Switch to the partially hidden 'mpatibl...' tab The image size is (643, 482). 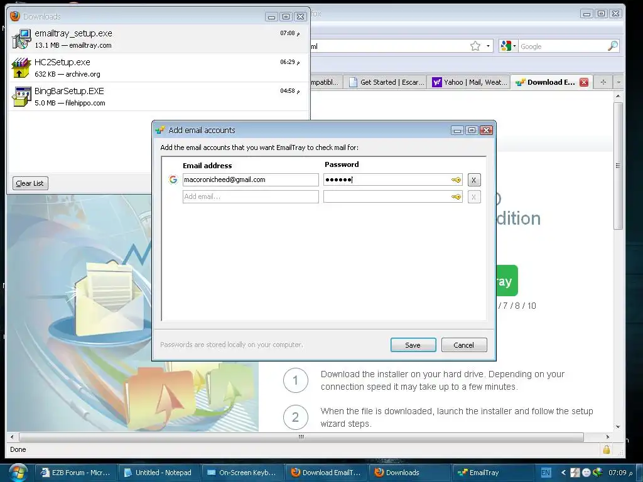pyautogui.click(x=326, y=82)
